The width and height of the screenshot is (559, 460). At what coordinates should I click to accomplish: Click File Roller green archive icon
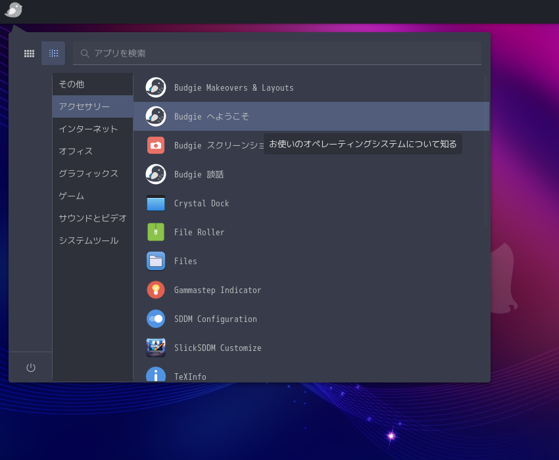coord(156,232)
